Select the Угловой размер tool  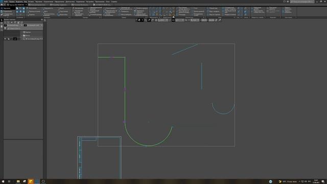(x=95, y=15)
